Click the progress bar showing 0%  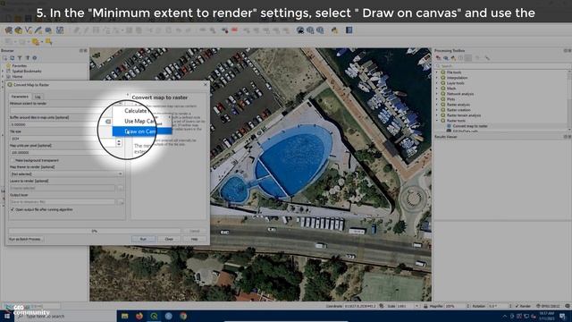(x=95, y=231)
